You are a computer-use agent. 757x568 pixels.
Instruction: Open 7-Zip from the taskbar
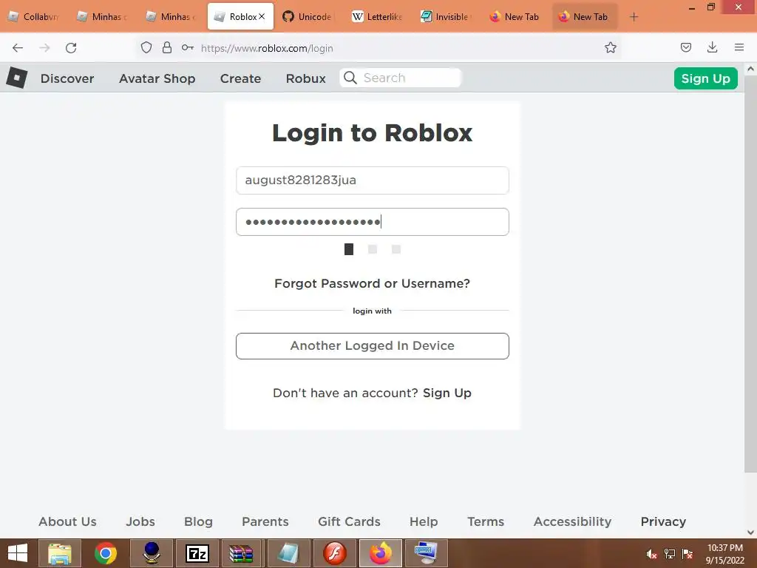pyautogui.click(x=197, y=553)
